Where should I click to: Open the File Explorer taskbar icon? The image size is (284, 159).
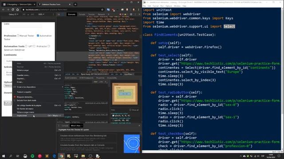(83, 156)
